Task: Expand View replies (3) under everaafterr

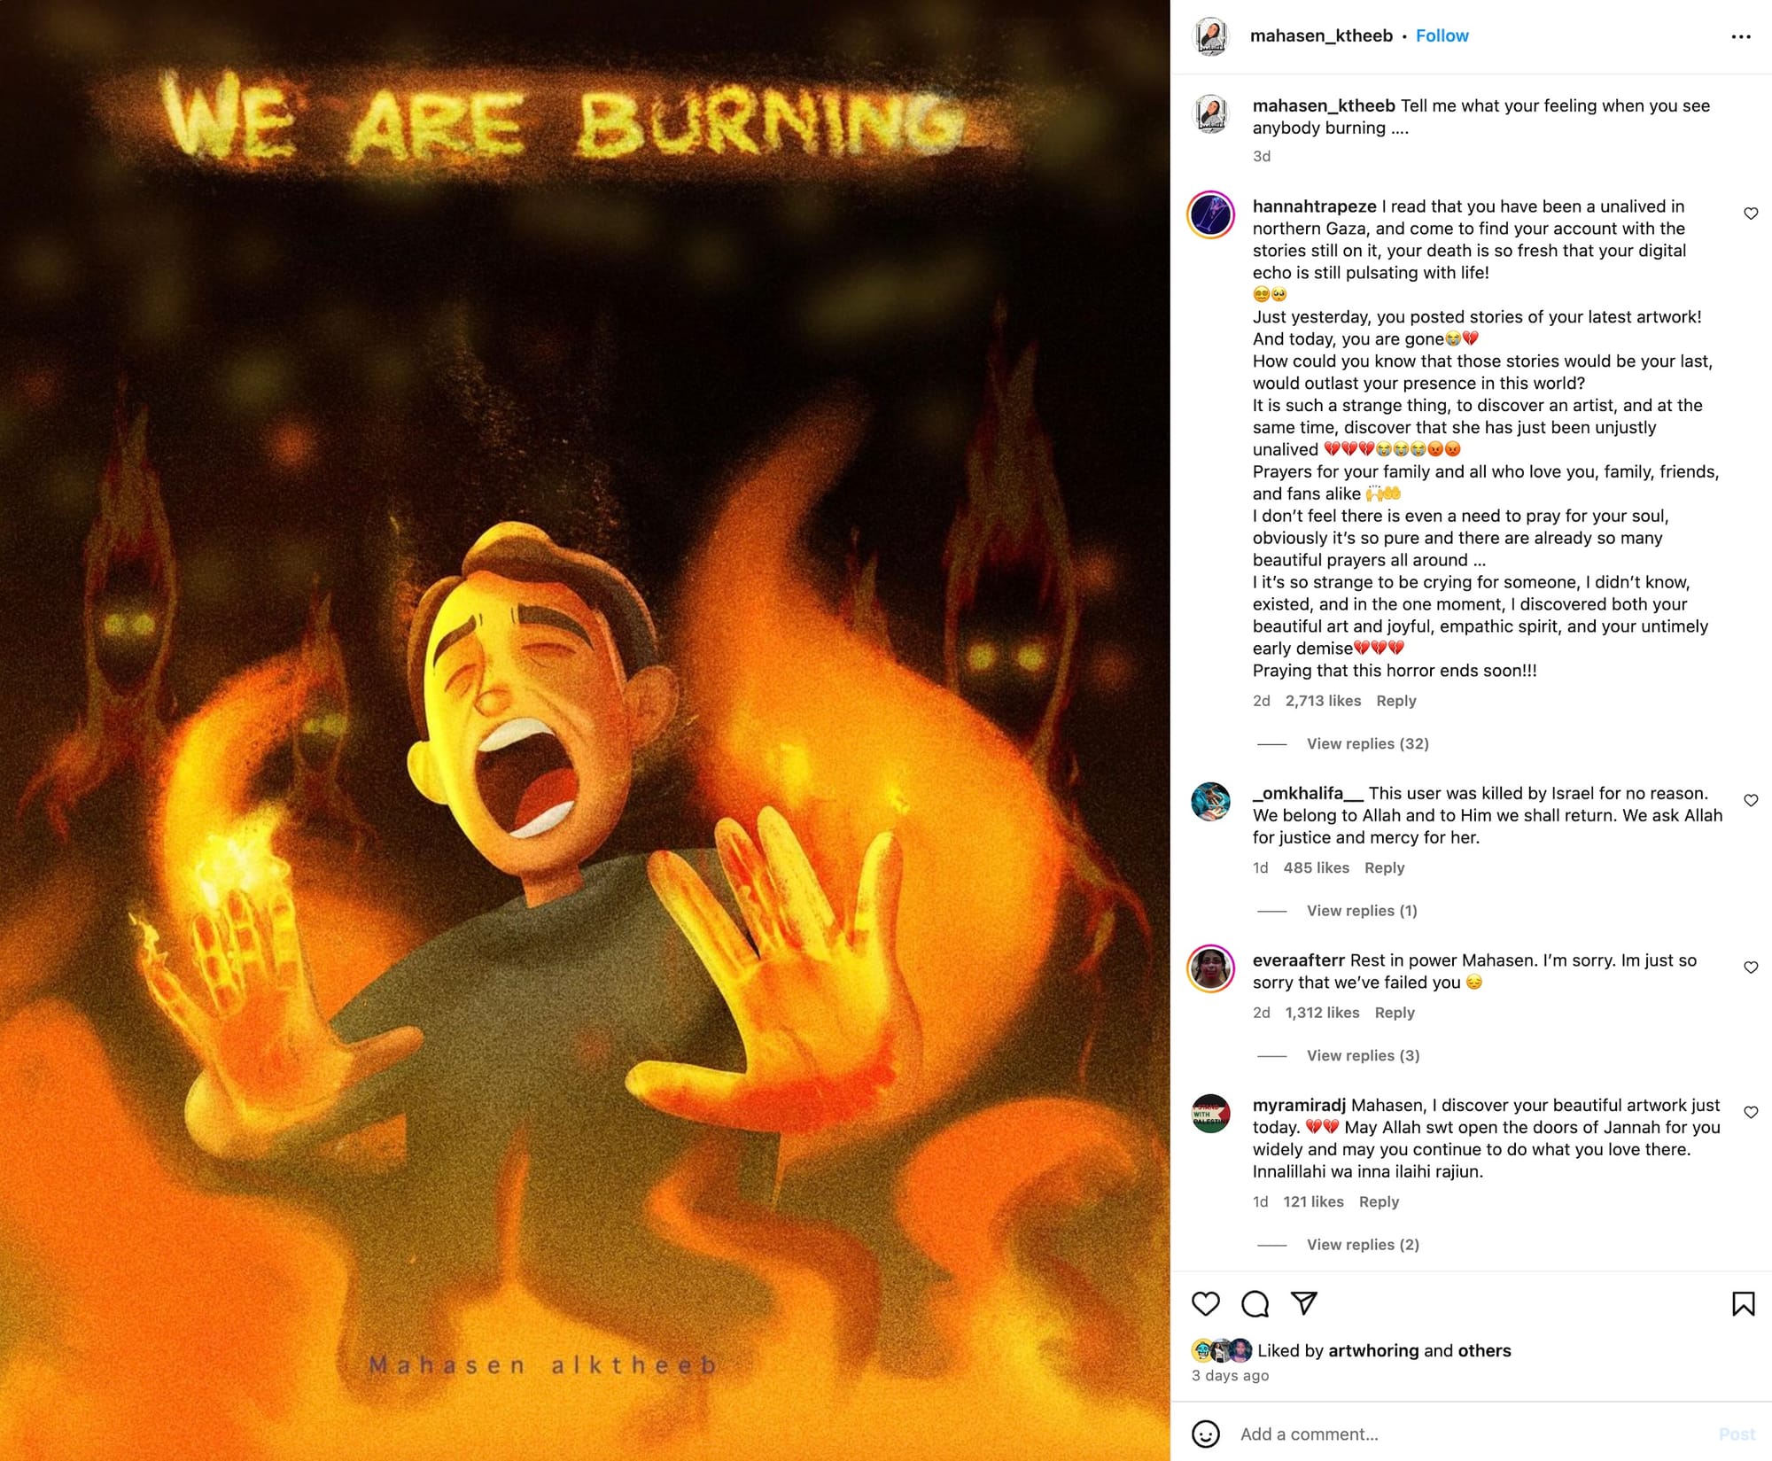Action: 1363,1055
